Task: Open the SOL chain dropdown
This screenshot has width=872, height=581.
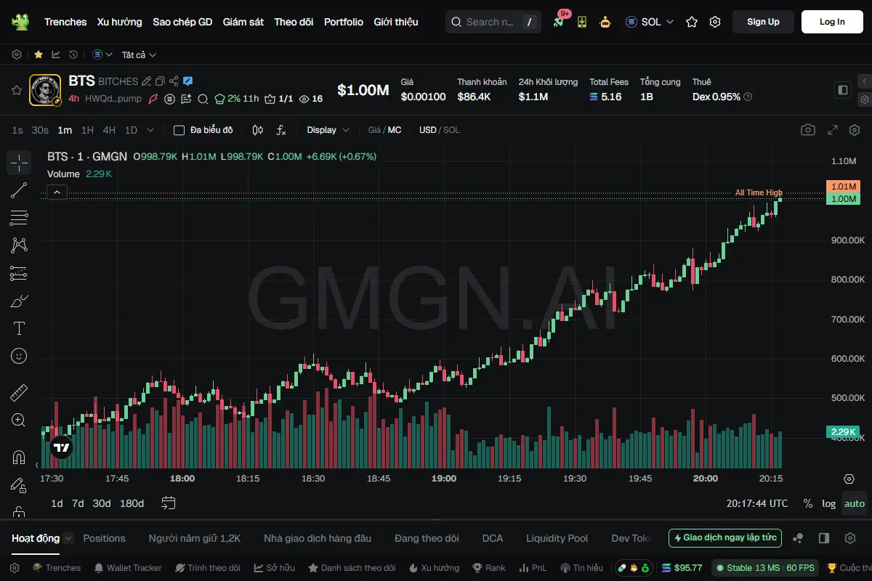Action: (x=650, y=22)
